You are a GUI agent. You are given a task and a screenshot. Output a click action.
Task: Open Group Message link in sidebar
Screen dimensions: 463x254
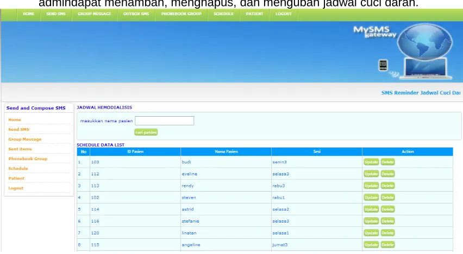pos(25,139)
